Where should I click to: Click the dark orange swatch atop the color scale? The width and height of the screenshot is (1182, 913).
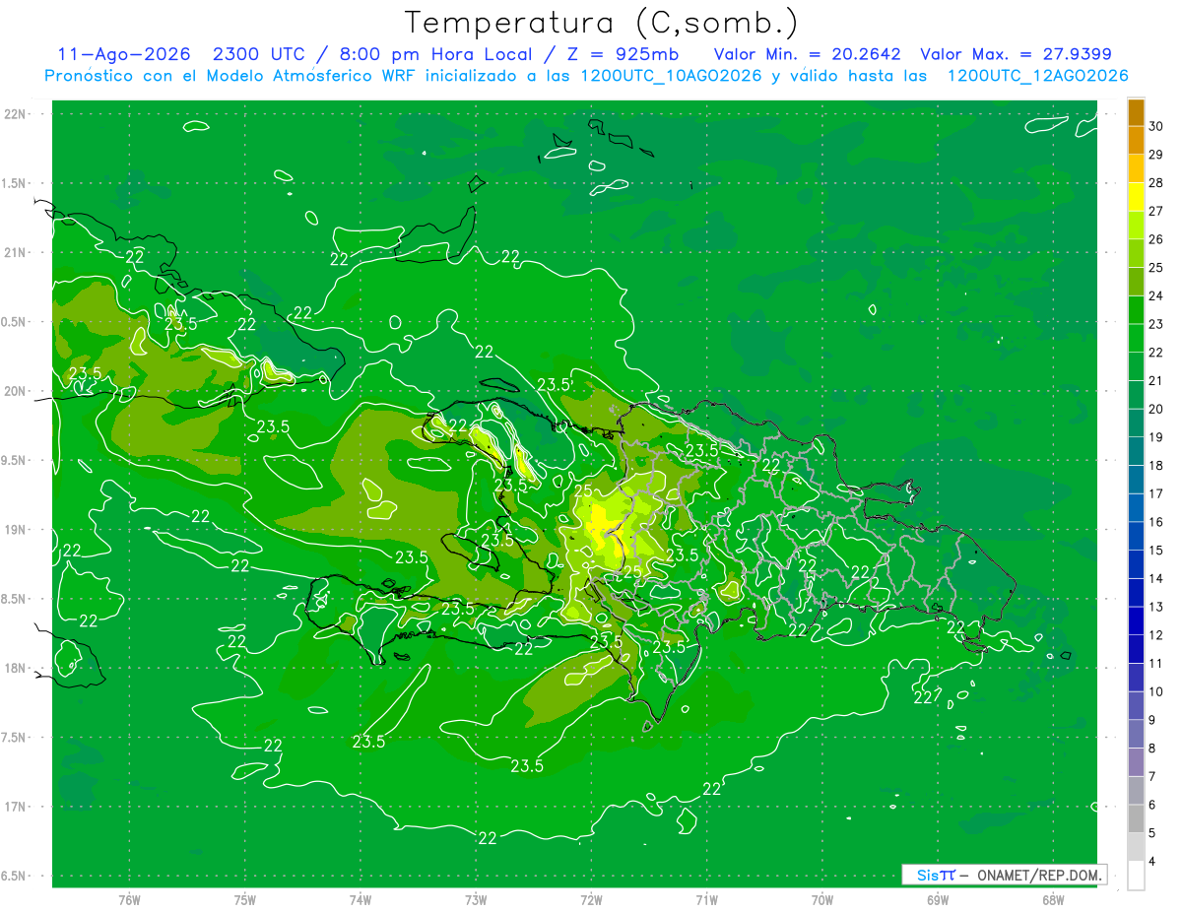(x=1136, y=112)
